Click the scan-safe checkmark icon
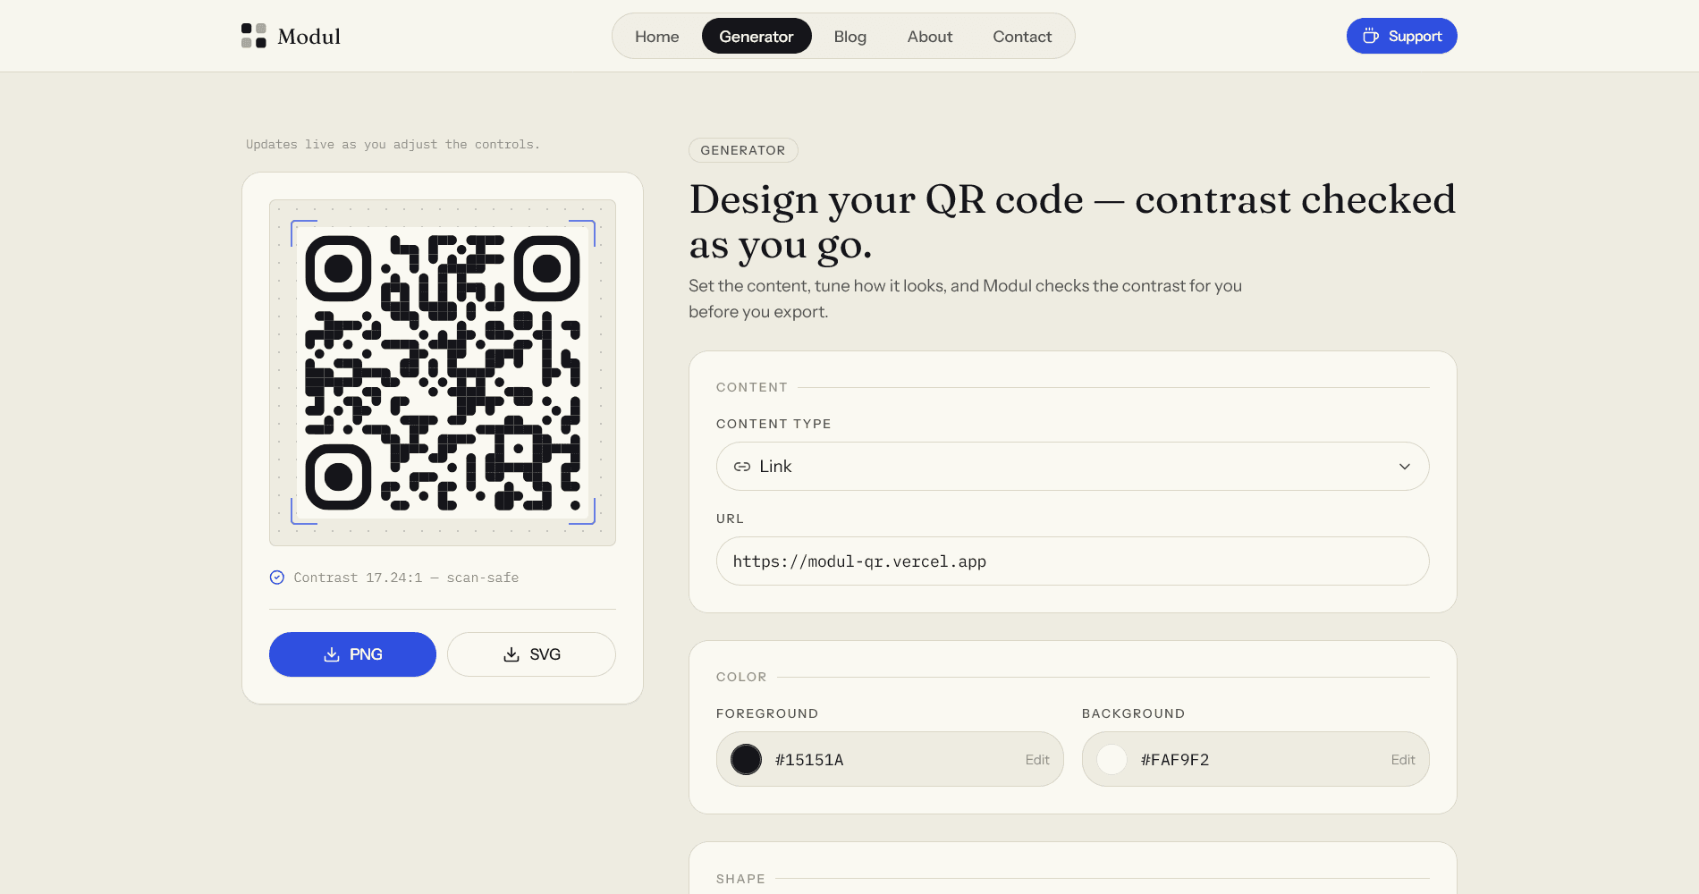Viewport: 1699px width, 894px height. pyautogui.click(x=277, y=578)
